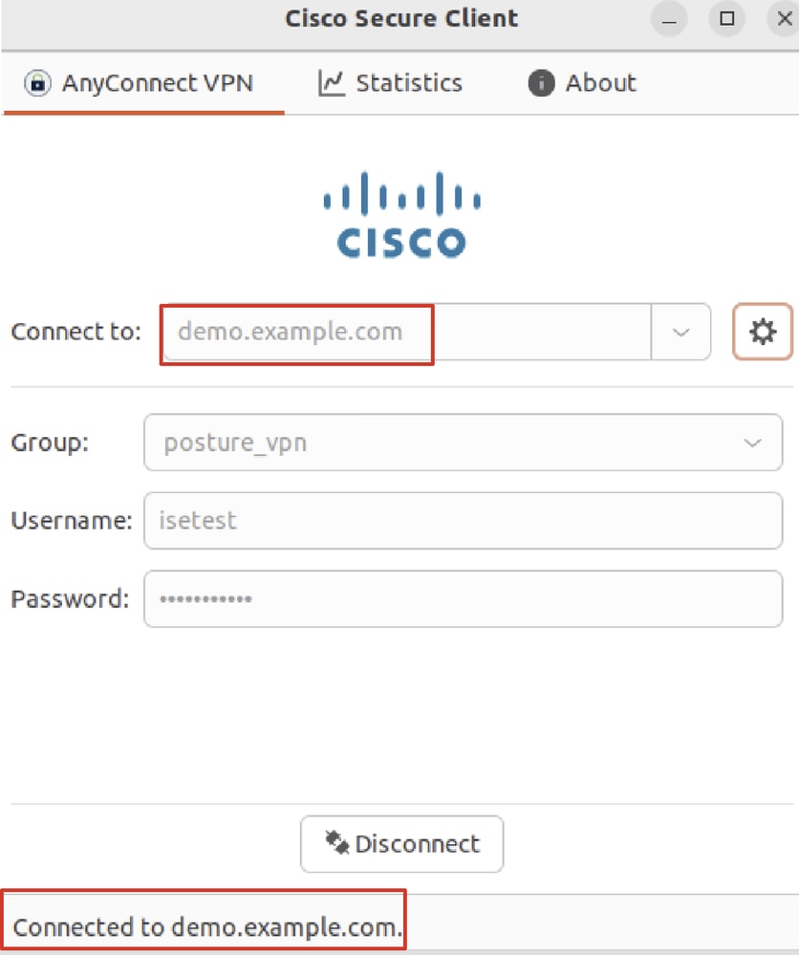Click the Username field showing isetest
The width and height of the screenshot is (799, 955).
(x=463, y=521)
